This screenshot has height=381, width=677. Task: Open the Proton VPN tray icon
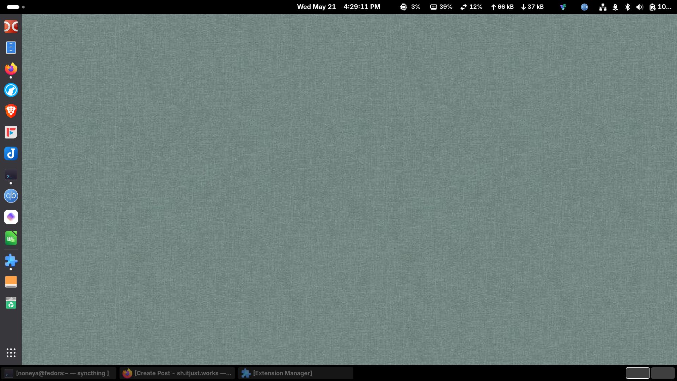[x=563, y=7]
